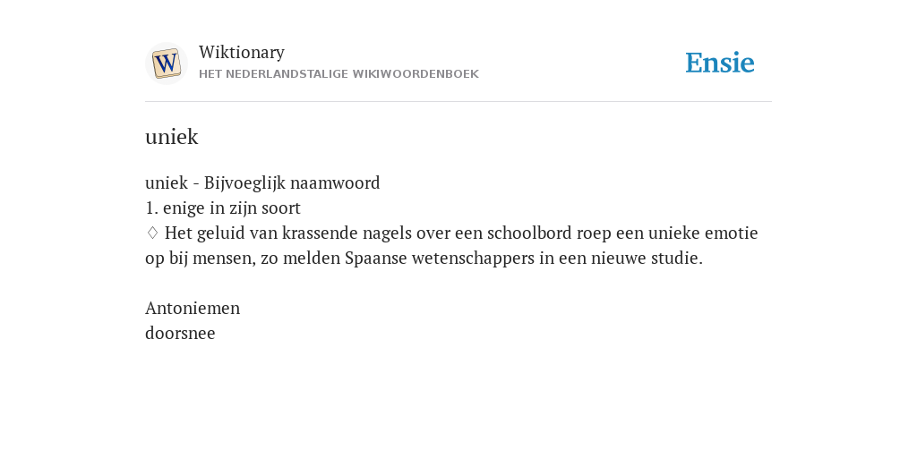Click the Het Nederlandstalige Wikiwoordenboek subtitle
The width and height of the screenshot is (917, 458).
pos(339,74)
